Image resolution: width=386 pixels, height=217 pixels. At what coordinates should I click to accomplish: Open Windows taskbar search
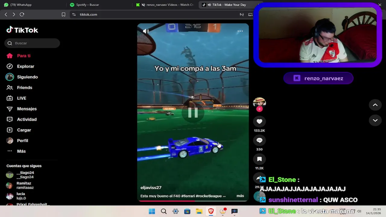[x=164, y=211]
